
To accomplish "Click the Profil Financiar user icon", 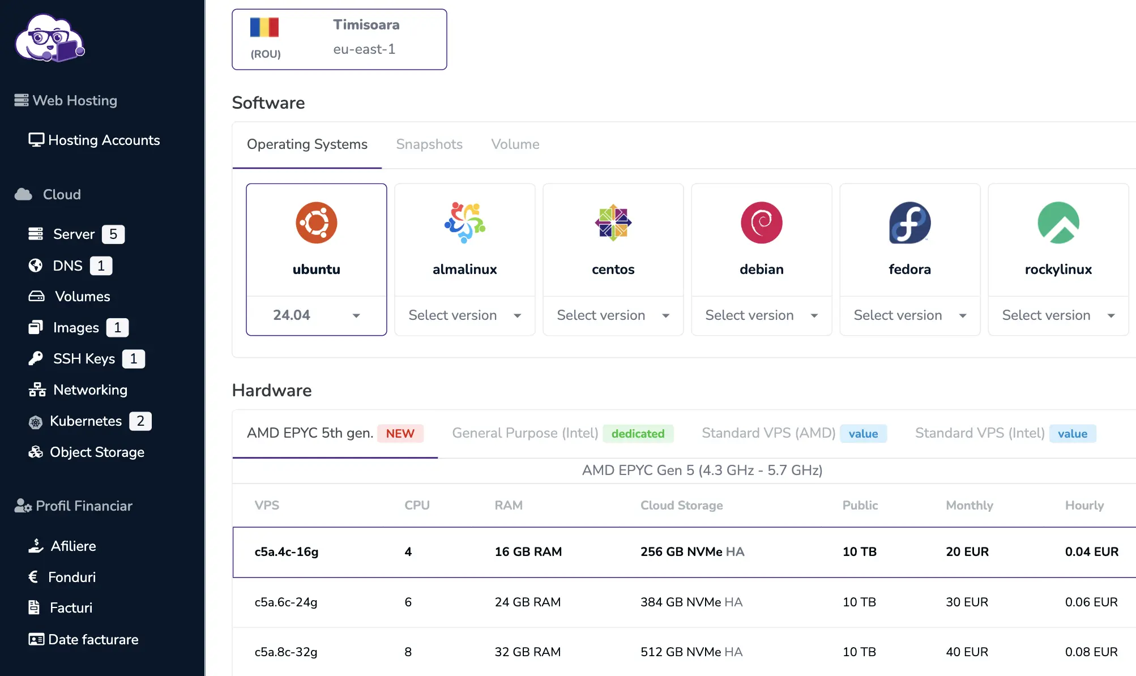I will coord(23,506).
